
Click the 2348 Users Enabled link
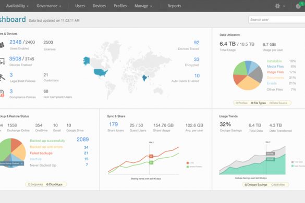pyautogui.click(x=15, y=42)
